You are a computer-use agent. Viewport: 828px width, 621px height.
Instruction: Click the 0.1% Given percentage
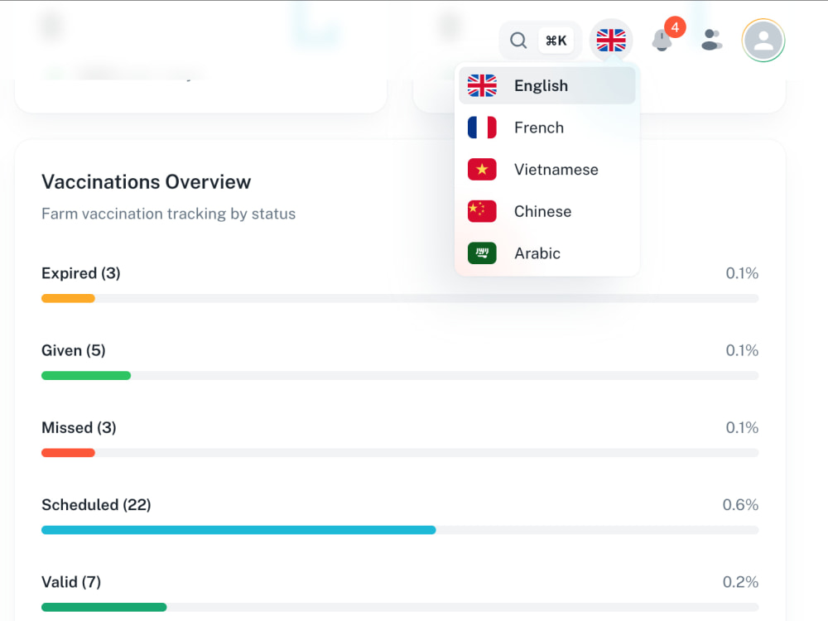tap(742, 350)
